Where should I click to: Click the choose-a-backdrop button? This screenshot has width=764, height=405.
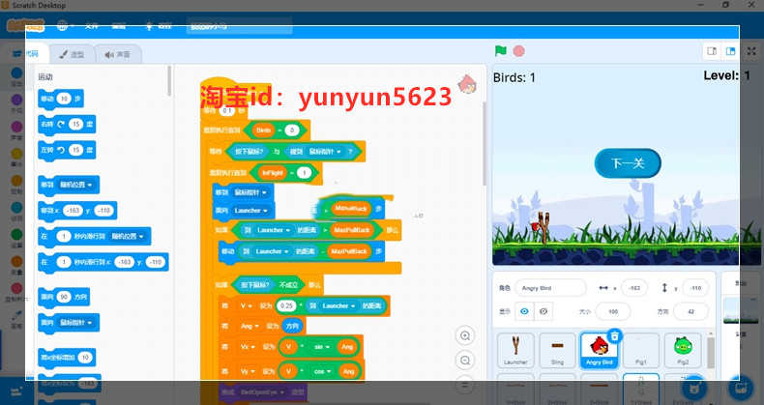coord(739,388)
